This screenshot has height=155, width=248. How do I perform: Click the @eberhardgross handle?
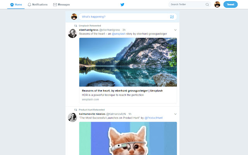click(x=109, y=30)
